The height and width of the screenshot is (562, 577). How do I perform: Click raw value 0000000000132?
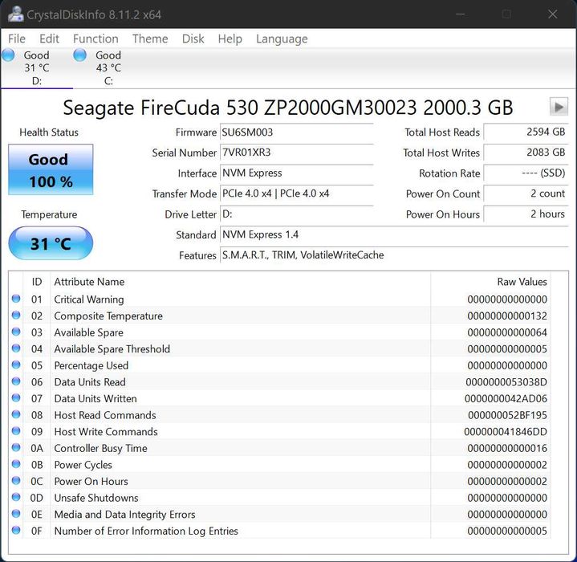[x=507, y=316]
